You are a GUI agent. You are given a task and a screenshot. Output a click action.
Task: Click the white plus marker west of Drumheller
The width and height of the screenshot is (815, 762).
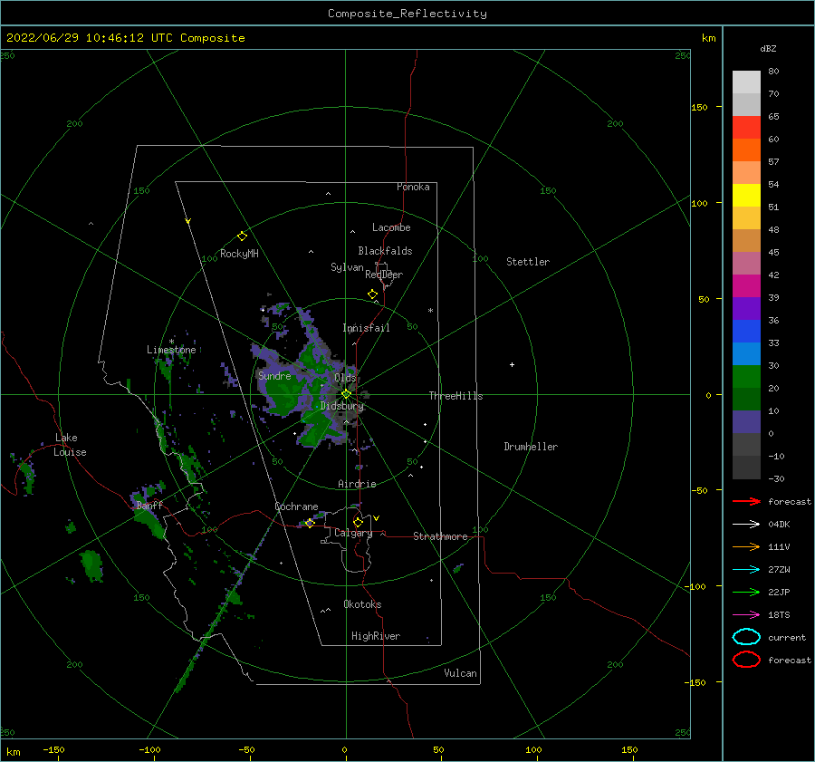(512, 364)
